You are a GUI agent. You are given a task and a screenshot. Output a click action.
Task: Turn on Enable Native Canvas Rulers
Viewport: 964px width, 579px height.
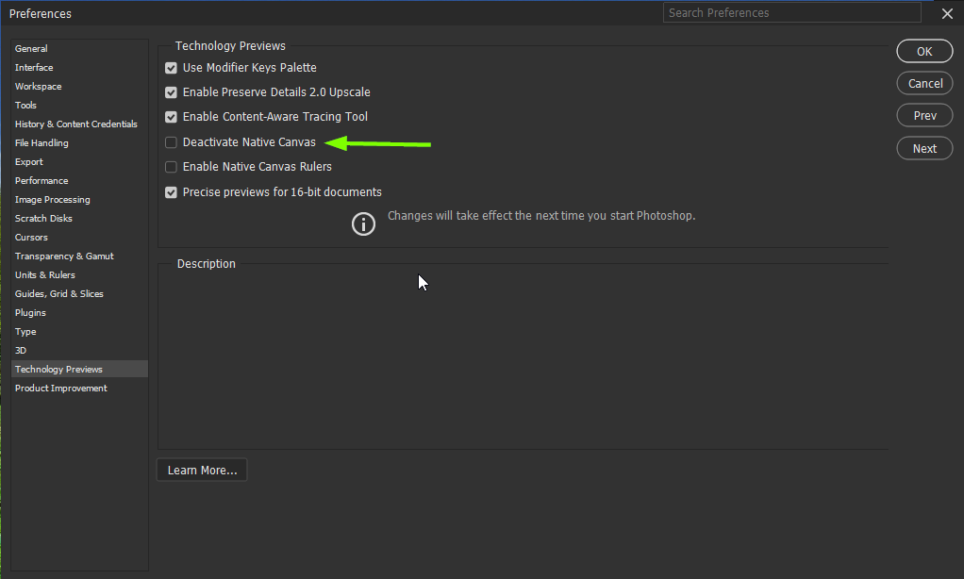(x=171, y=166)
